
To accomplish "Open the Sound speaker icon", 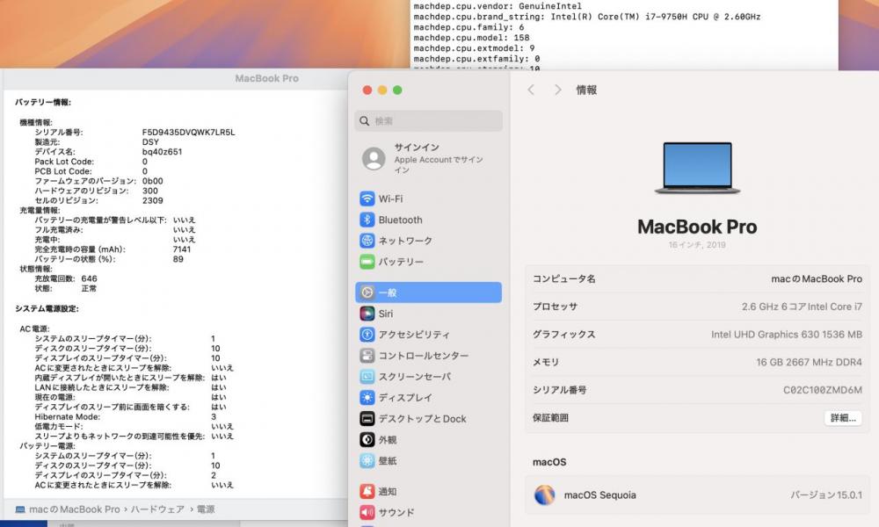I will tap(367, 512).
